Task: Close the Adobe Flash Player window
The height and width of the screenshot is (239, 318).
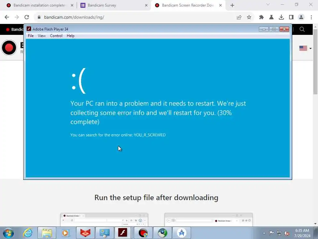Action: click(x=284, y=29)
